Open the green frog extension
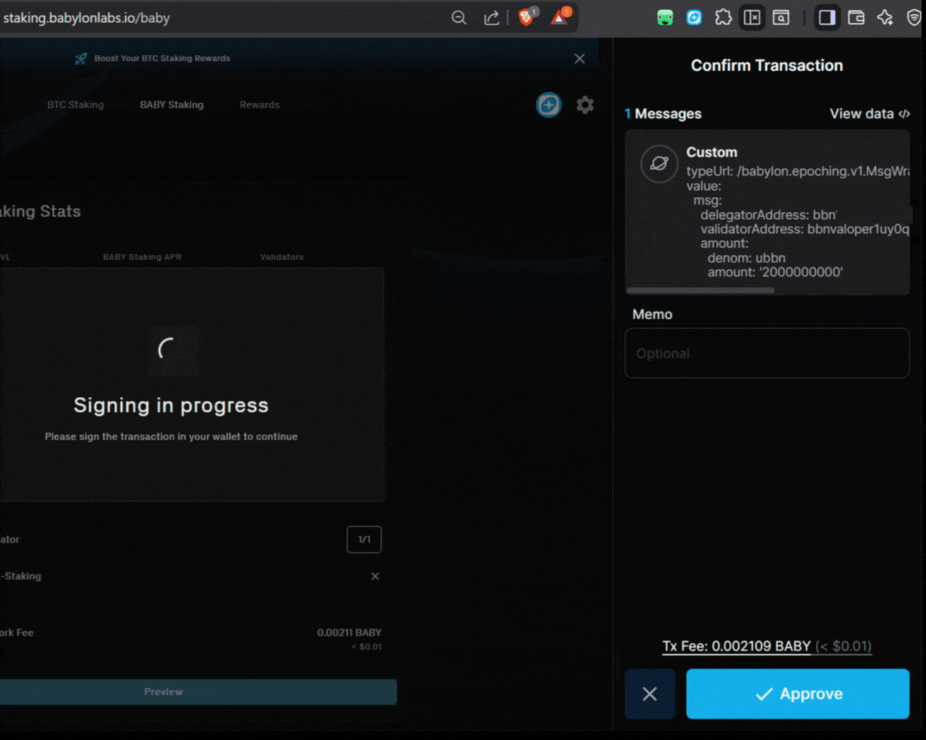926x740 pixels. tap(665, 18)
